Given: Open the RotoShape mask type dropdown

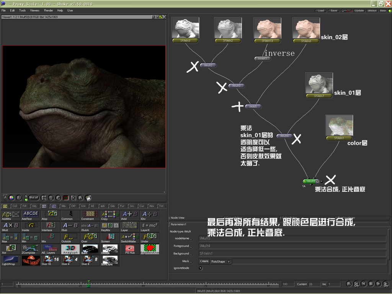Looking at the screenshot, I should [x=221, y=261].
